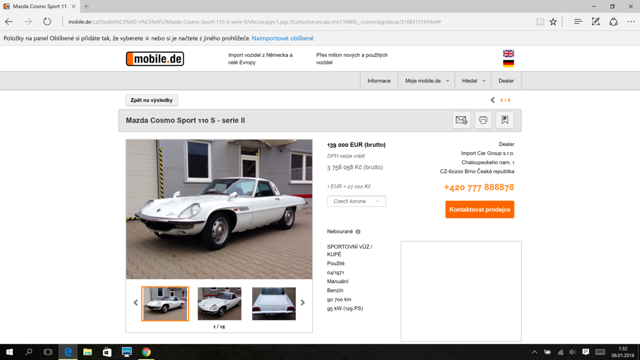Expand the Hledat menu
640x360 pixels.
tap(473, 81)
